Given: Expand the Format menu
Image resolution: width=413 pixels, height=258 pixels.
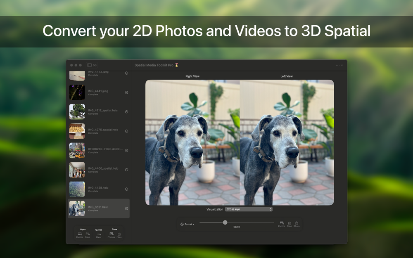Looking at the screenshot, I should click(x=188, y=224).
